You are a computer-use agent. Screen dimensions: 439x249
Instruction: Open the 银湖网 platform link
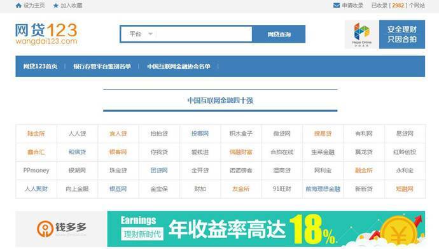[77, 170]
